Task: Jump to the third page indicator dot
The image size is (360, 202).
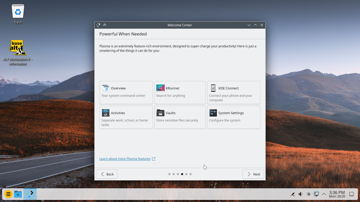Action: [x=178, y=174]
